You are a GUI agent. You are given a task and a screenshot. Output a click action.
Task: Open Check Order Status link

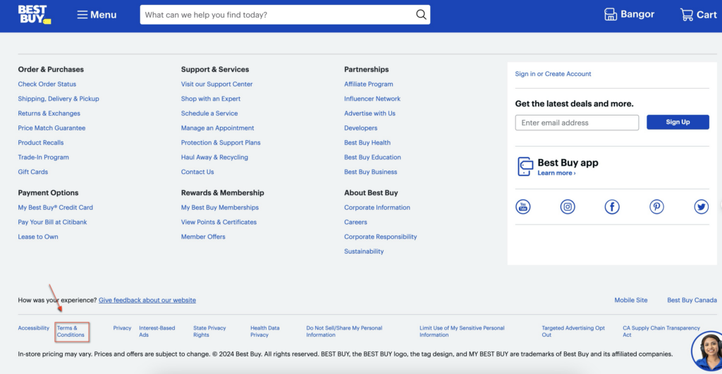[x=47, y=85]
